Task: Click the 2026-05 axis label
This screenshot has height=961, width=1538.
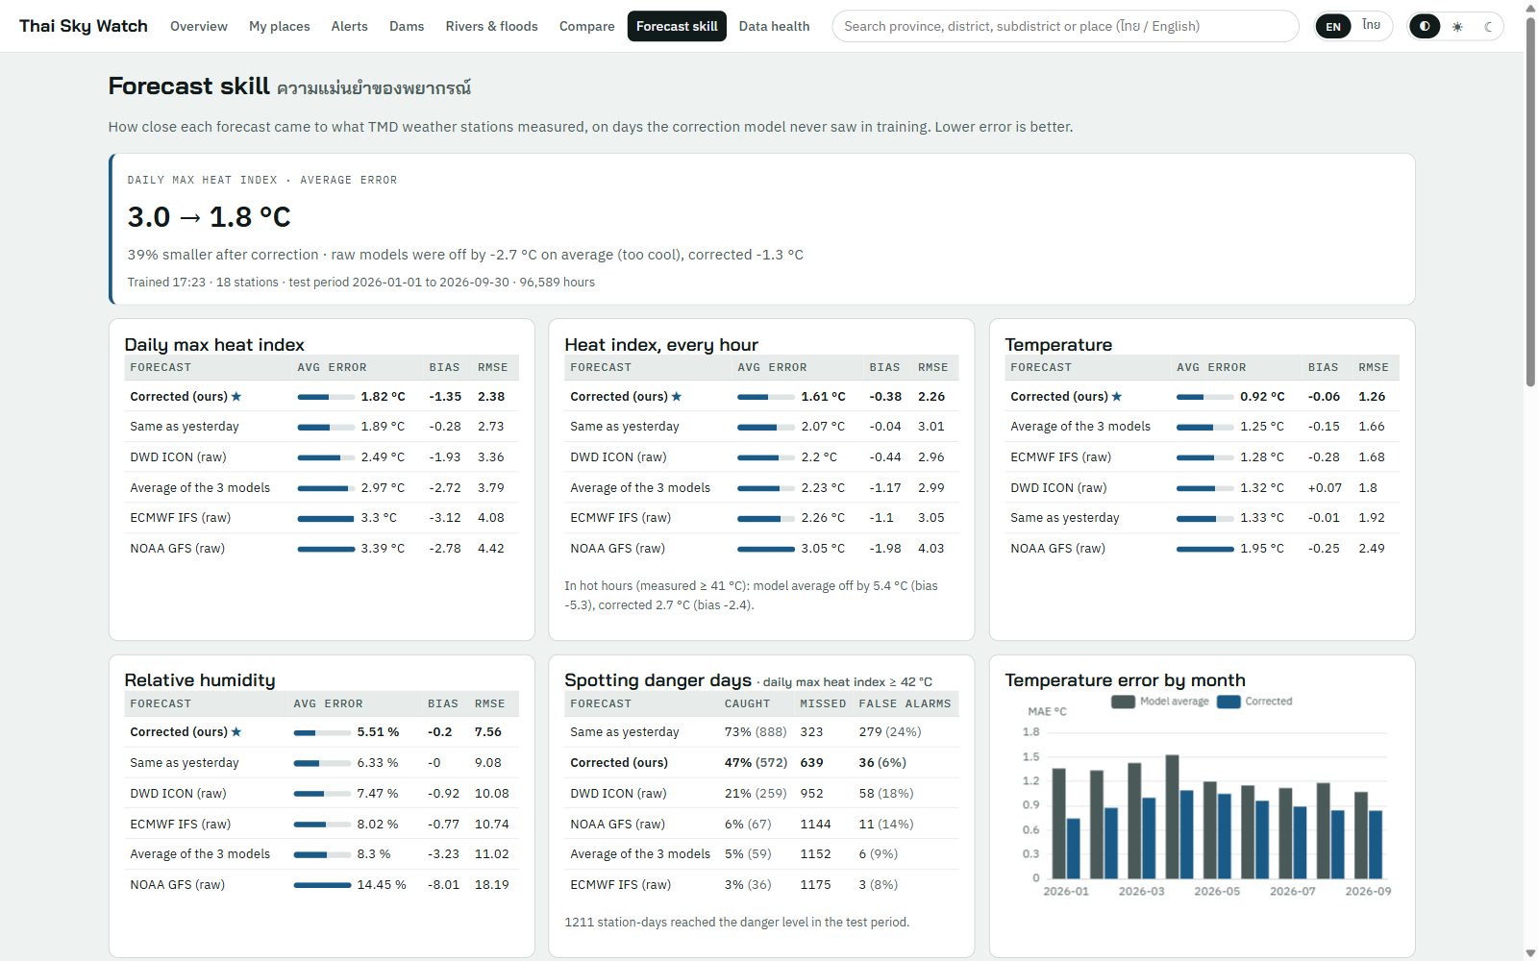Action: 1217,891
